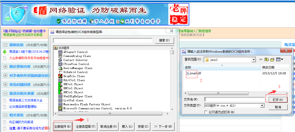Click the OCX组件 root folder icon

click(x=56, y=48)
